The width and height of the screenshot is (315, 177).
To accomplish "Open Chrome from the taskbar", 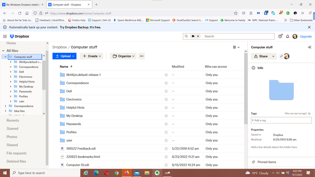I will coord(117,173).
